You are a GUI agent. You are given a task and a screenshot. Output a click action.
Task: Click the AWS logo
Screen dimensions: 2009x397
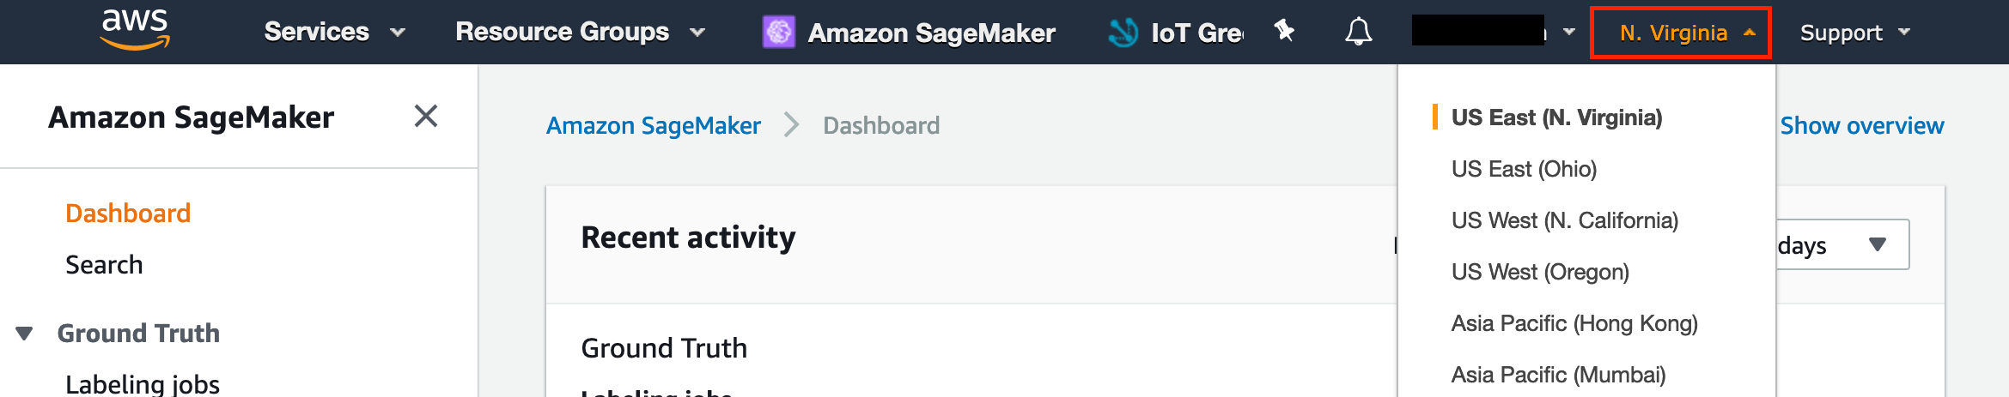click(135, 30)
